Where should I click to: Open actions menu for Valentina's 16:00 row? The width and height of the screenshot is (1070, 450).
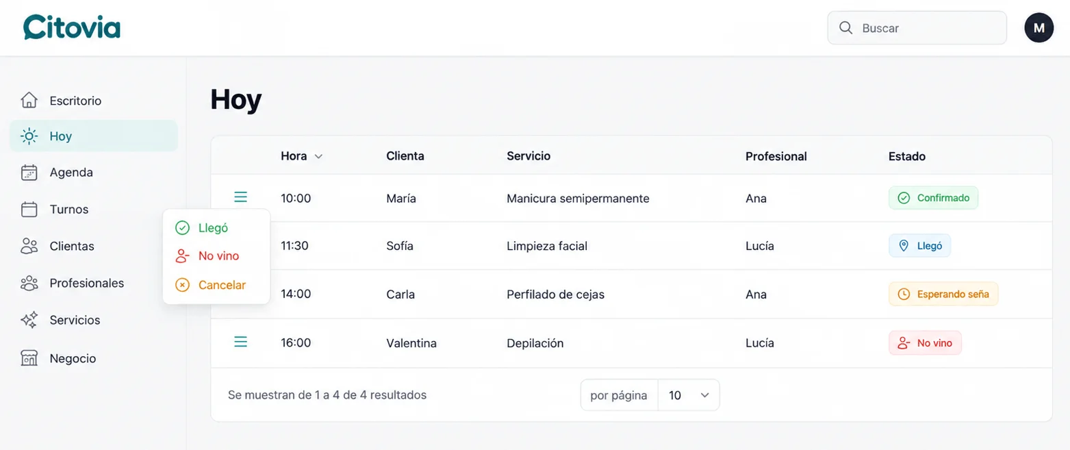240,342
